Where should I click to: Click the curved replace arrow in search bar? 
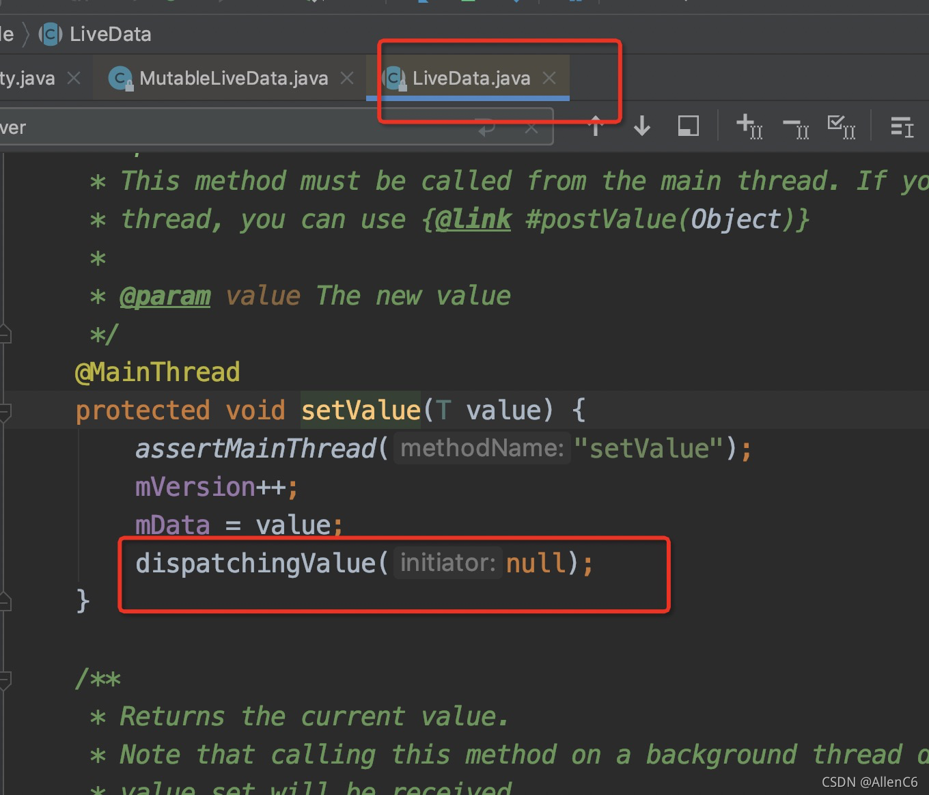click(x=486, y=126)
